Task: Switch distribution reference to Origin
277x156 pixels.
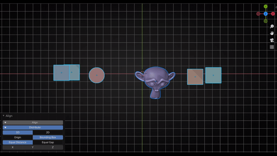Action: coord(18,138)
